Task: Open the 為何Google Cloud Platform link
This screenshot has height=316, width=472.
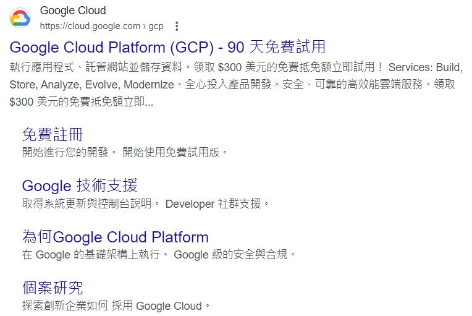Action: click(x=116, y=237)
